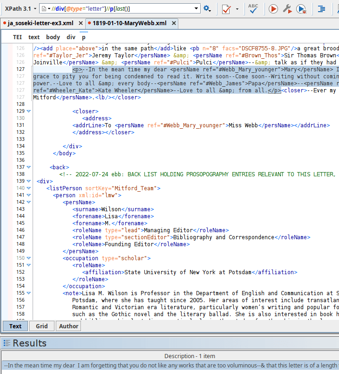Click the forename Lisa text
Screen dimensions: 339x374
(111, 216)
